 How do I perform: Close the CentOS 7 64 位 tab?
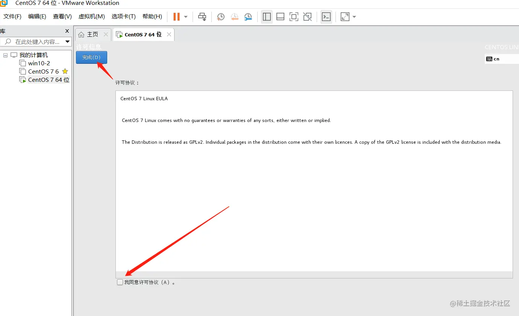[x=169, y=35]
